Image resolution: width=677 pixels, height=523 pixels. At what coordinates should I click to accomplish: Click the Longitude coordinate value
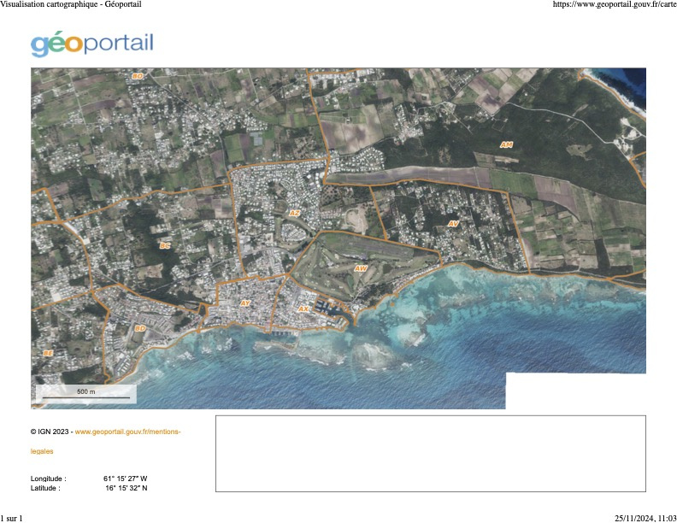(x=125, y=479)
